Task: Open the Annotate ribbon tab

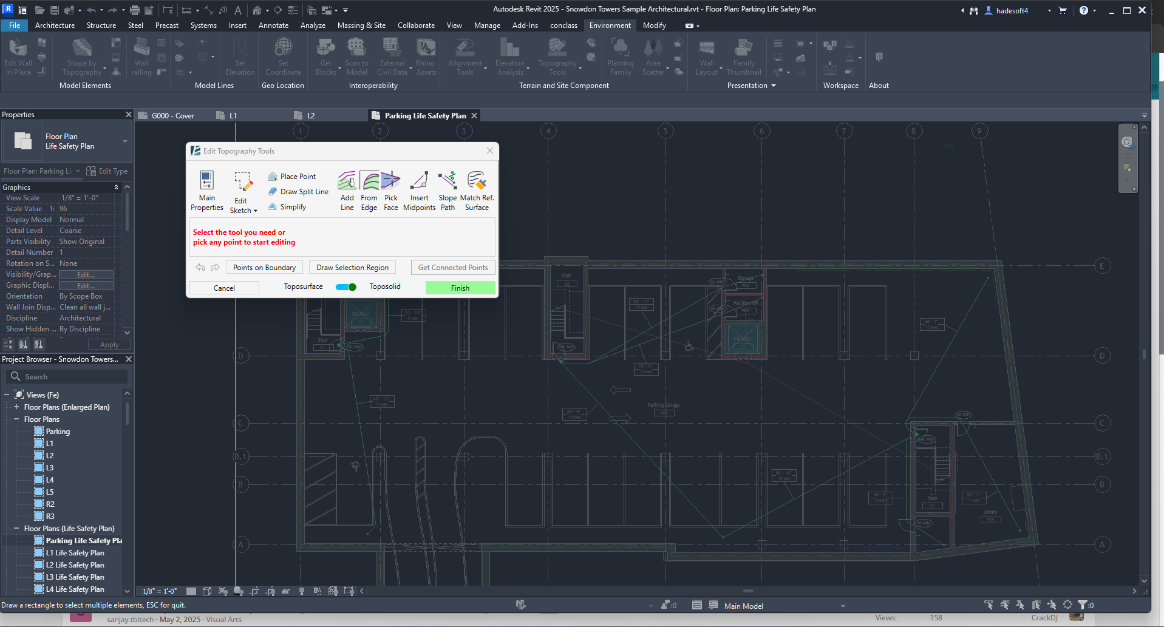Action: (273, 25)
